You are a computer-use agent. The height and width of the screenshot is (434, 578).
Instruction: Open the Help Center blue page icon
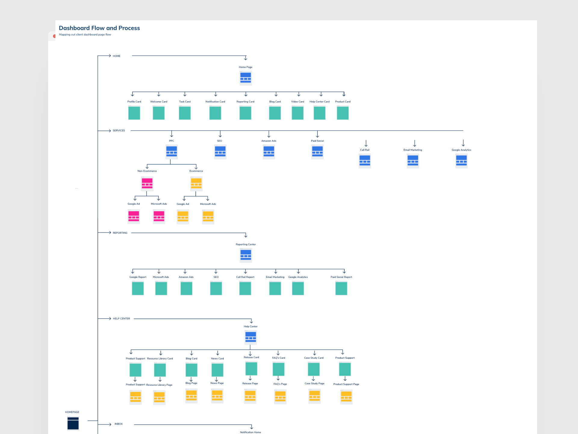[250, 337]
